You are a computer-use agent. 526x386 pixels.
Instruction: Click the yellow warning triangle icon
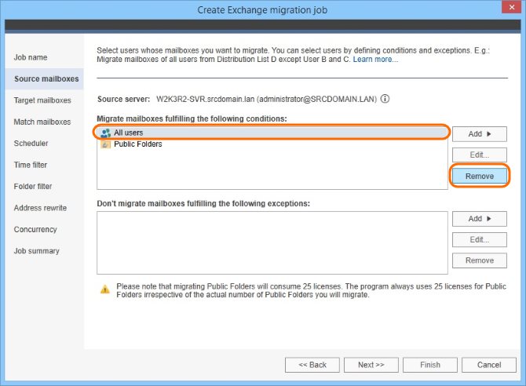[x=105, y=289]
